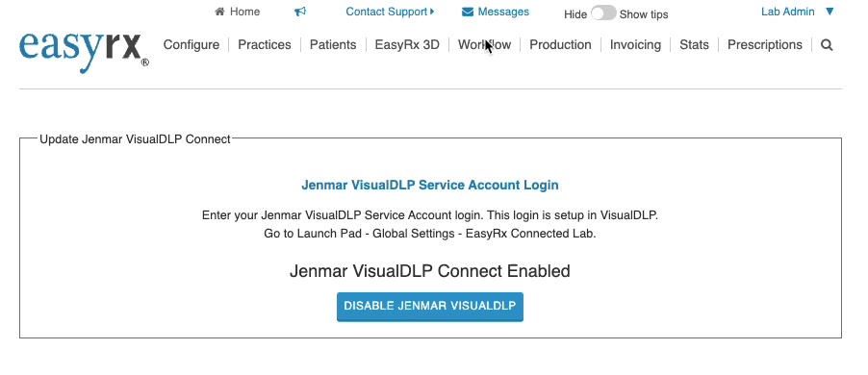Open the Configure menu

coord(191,45)
